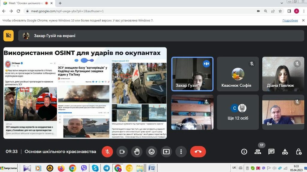The width and height of the screenshot is (307, 172).
Task: Raise hand in the meeting
Action: [137, 152]
